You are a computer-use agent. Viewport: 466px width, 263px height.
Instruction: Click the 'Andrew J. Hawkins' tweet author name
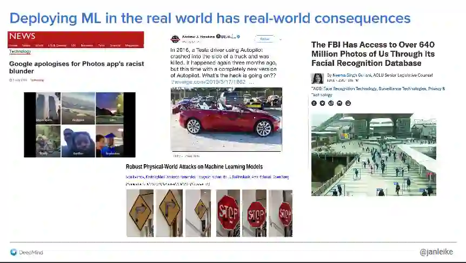[198, 37]
